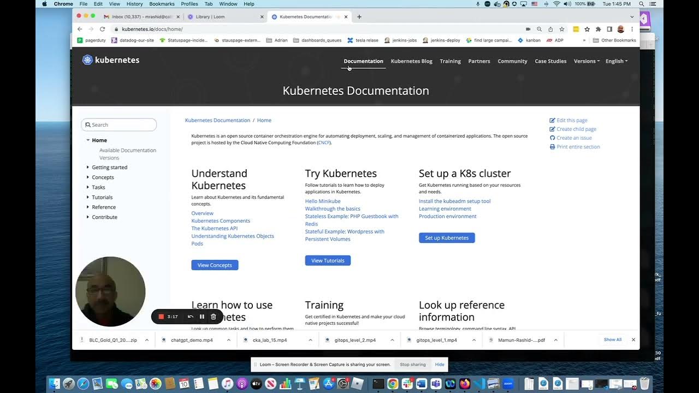
Task: Open the Chrome profile avatar
Action: click(621, 29)
